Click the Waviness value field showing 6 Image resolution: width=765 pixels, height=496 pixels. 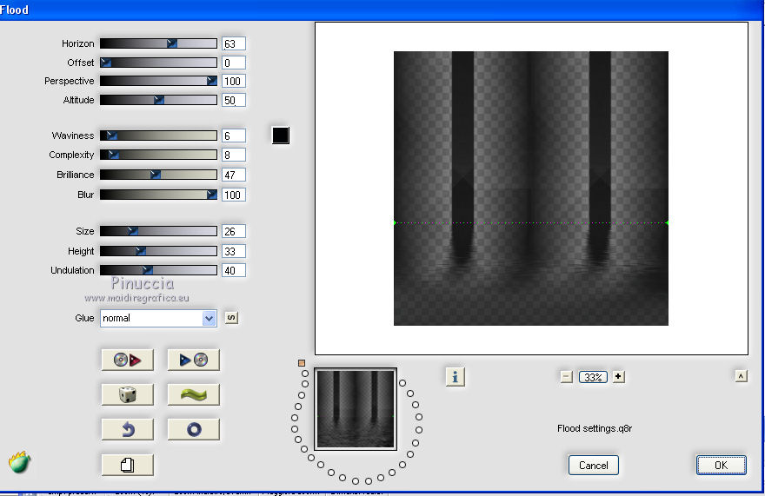click(234, 136)
